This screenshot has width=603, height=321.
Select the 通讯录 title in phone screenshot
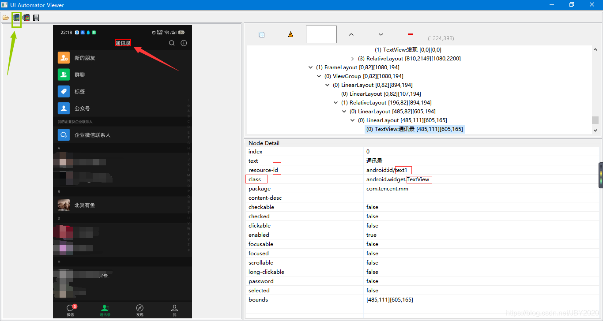[x=123, y=43]
